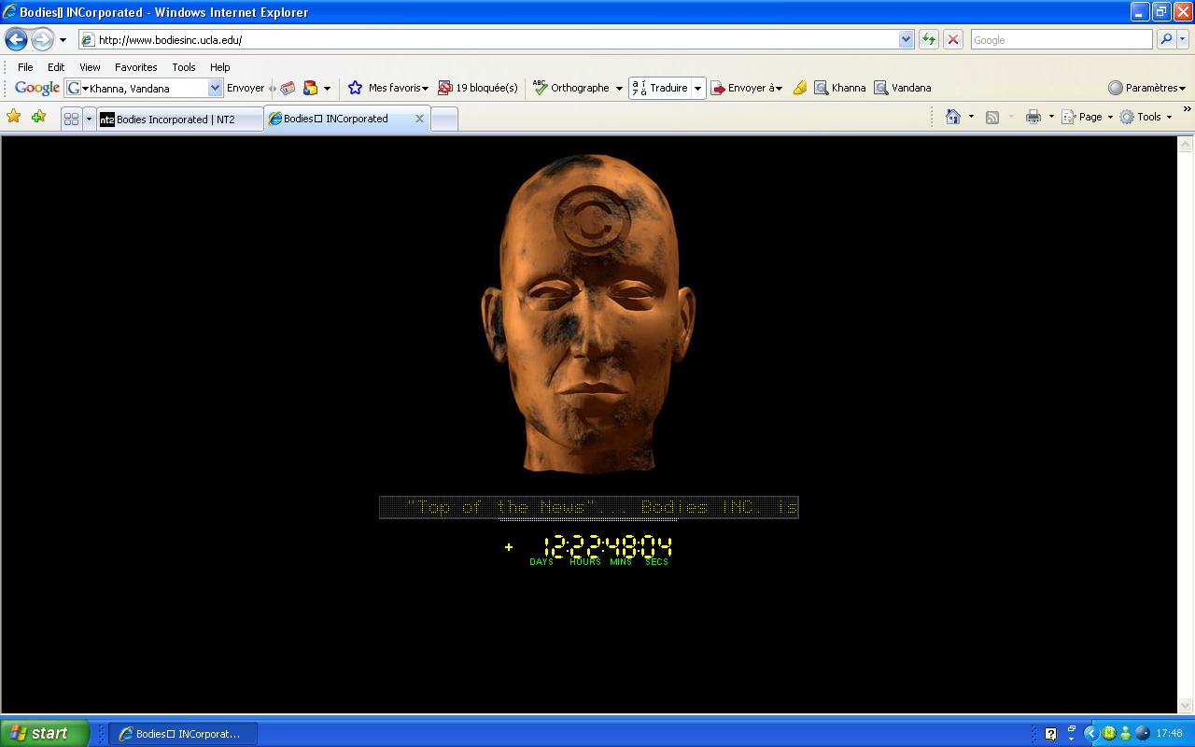Open the Mes favoris bookmarks menu
The width and height of the screenshot is (1195, 747).
coord(398,88)
